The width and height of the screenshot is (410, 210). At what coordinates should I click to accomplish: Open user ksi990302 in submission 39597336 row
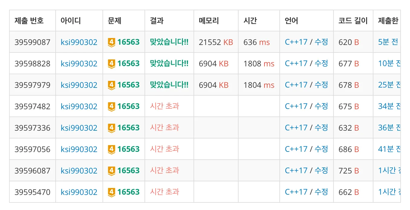79,128
